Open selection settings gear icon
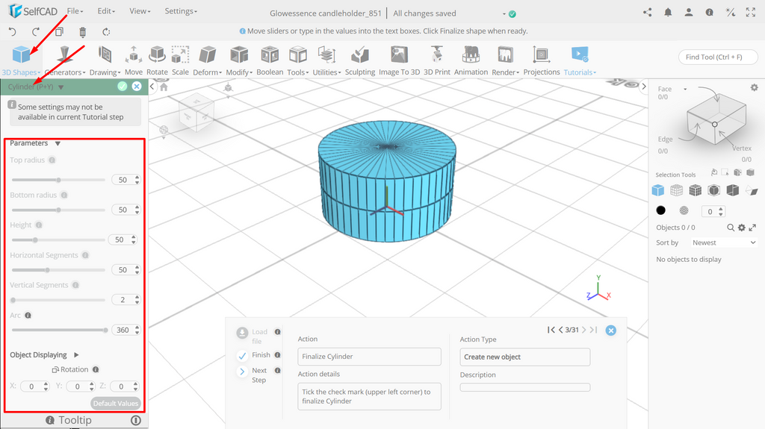 point(755,88)
